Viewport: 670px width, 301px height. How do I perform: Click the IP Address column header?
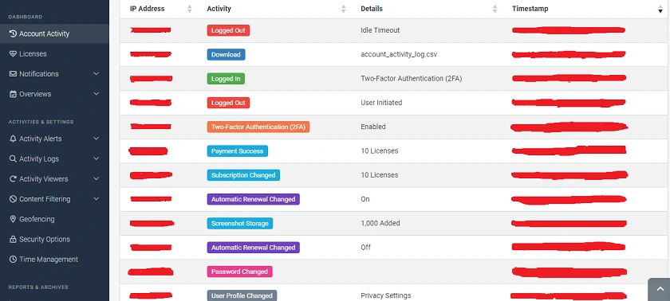(147, 9)
